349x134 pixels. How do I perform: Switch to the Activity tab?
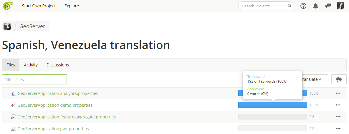[x=31, y=65]
